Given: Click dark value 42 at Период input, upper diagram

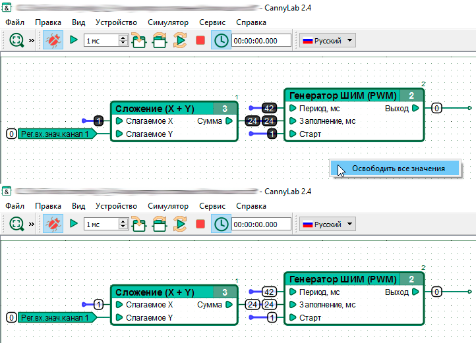Looking at the screenshot, I should (269, 108).
